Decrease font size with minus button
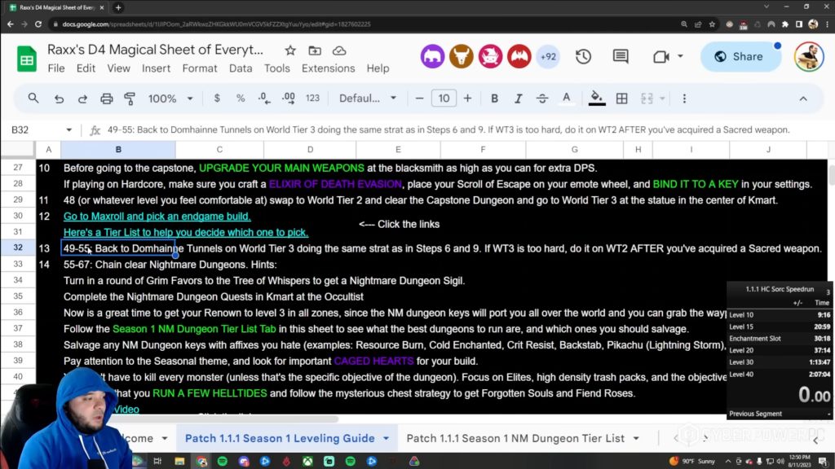Screen dimensions: 835x469 point(419,99)
